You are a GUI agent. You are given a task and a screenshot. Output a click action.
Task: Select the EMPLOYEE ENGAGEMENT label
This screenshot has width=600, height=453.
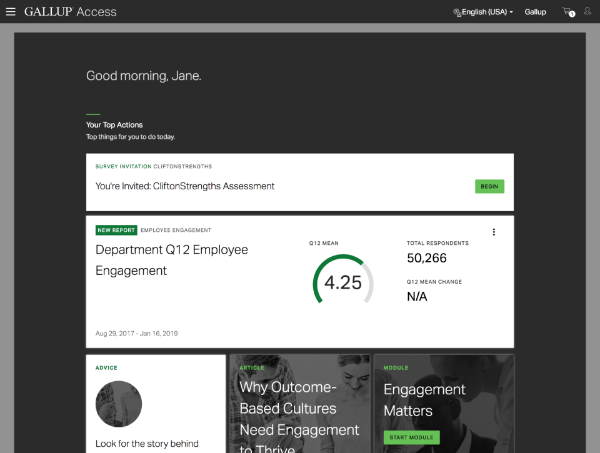click(176, 230)
